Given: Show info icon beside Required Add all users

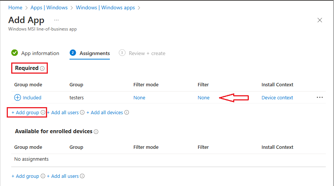Looking at the screenshot, I should click(82, 112).
